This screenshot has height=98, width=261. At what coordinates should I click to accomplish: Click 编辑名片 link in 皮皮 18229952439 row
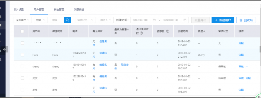coord(103,76)
